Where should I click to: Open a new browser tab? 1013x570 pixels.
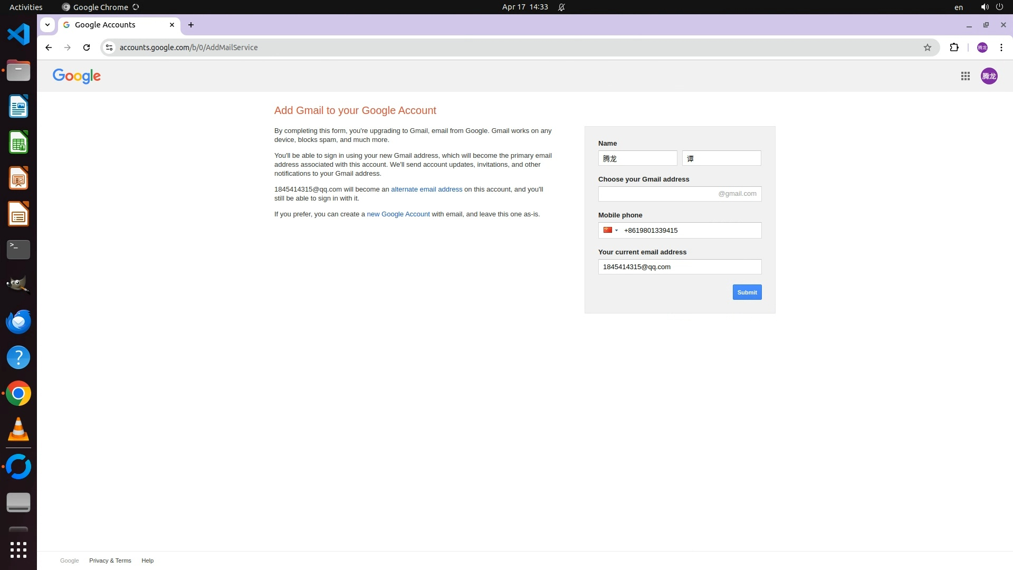191,25
